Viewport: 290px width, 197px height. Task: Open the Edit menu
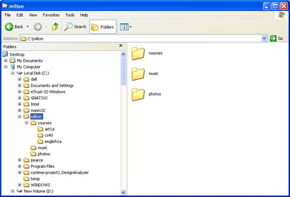(20, 15)
